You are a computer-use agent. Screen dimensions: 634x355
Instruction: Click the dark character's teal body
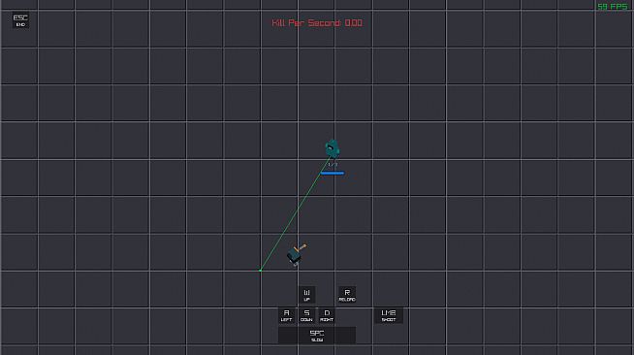(x=294, y=256)
